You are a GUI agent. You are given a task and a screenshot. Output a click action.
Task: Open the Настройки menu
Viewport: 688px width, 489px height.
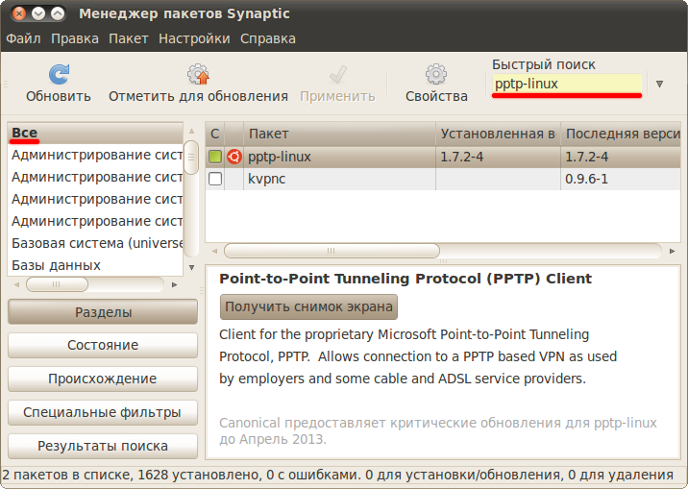(194, 38)
